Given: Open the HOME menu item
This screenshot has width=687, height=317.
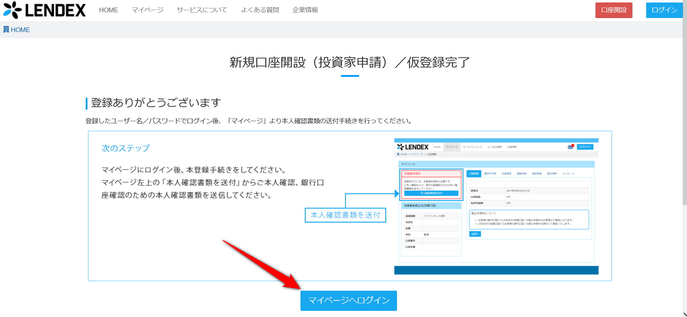Looking at the screenshot, I should (x=108, y=10).
